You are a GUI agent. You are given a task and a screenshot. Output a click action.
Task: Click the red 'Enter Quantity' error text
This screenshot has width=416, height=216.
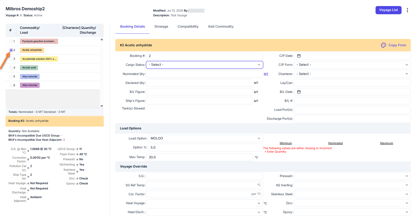pos(277,152)
